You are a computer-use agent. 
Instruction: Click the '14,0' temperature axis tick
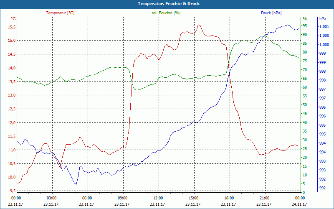point(12,68)
